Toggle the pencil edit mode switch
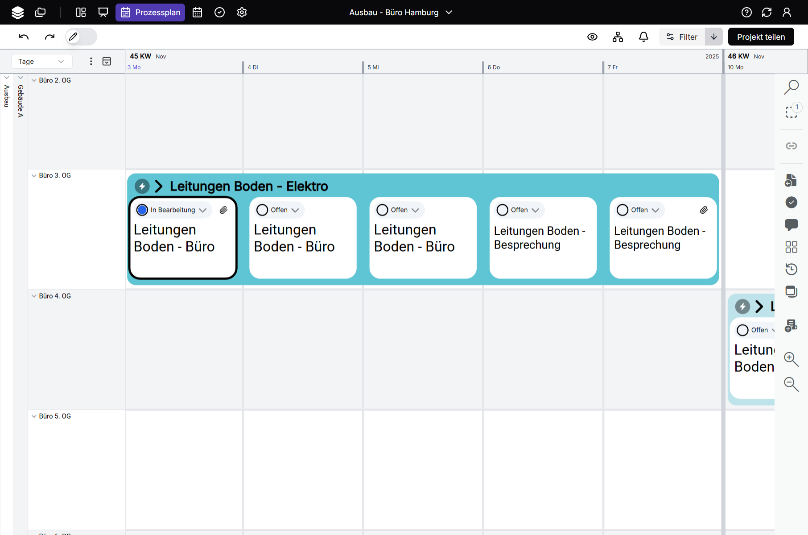 81,37
